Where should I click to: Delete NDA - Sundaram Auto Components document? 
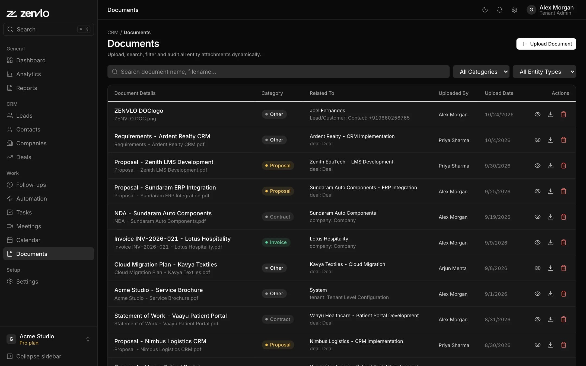[x=563, y=217]
